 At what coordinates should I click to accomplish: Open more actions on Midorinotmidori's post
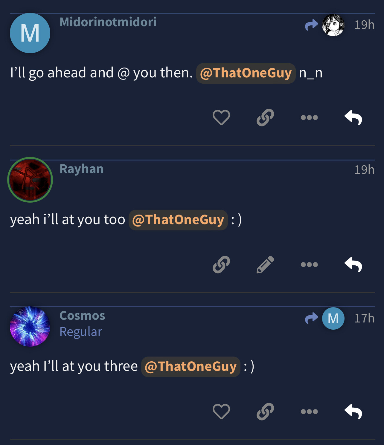click(x=309, y=117)
